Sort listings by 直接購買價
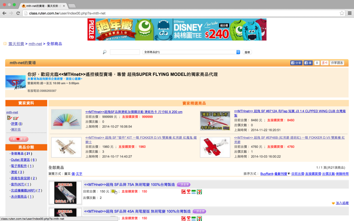 313,174
